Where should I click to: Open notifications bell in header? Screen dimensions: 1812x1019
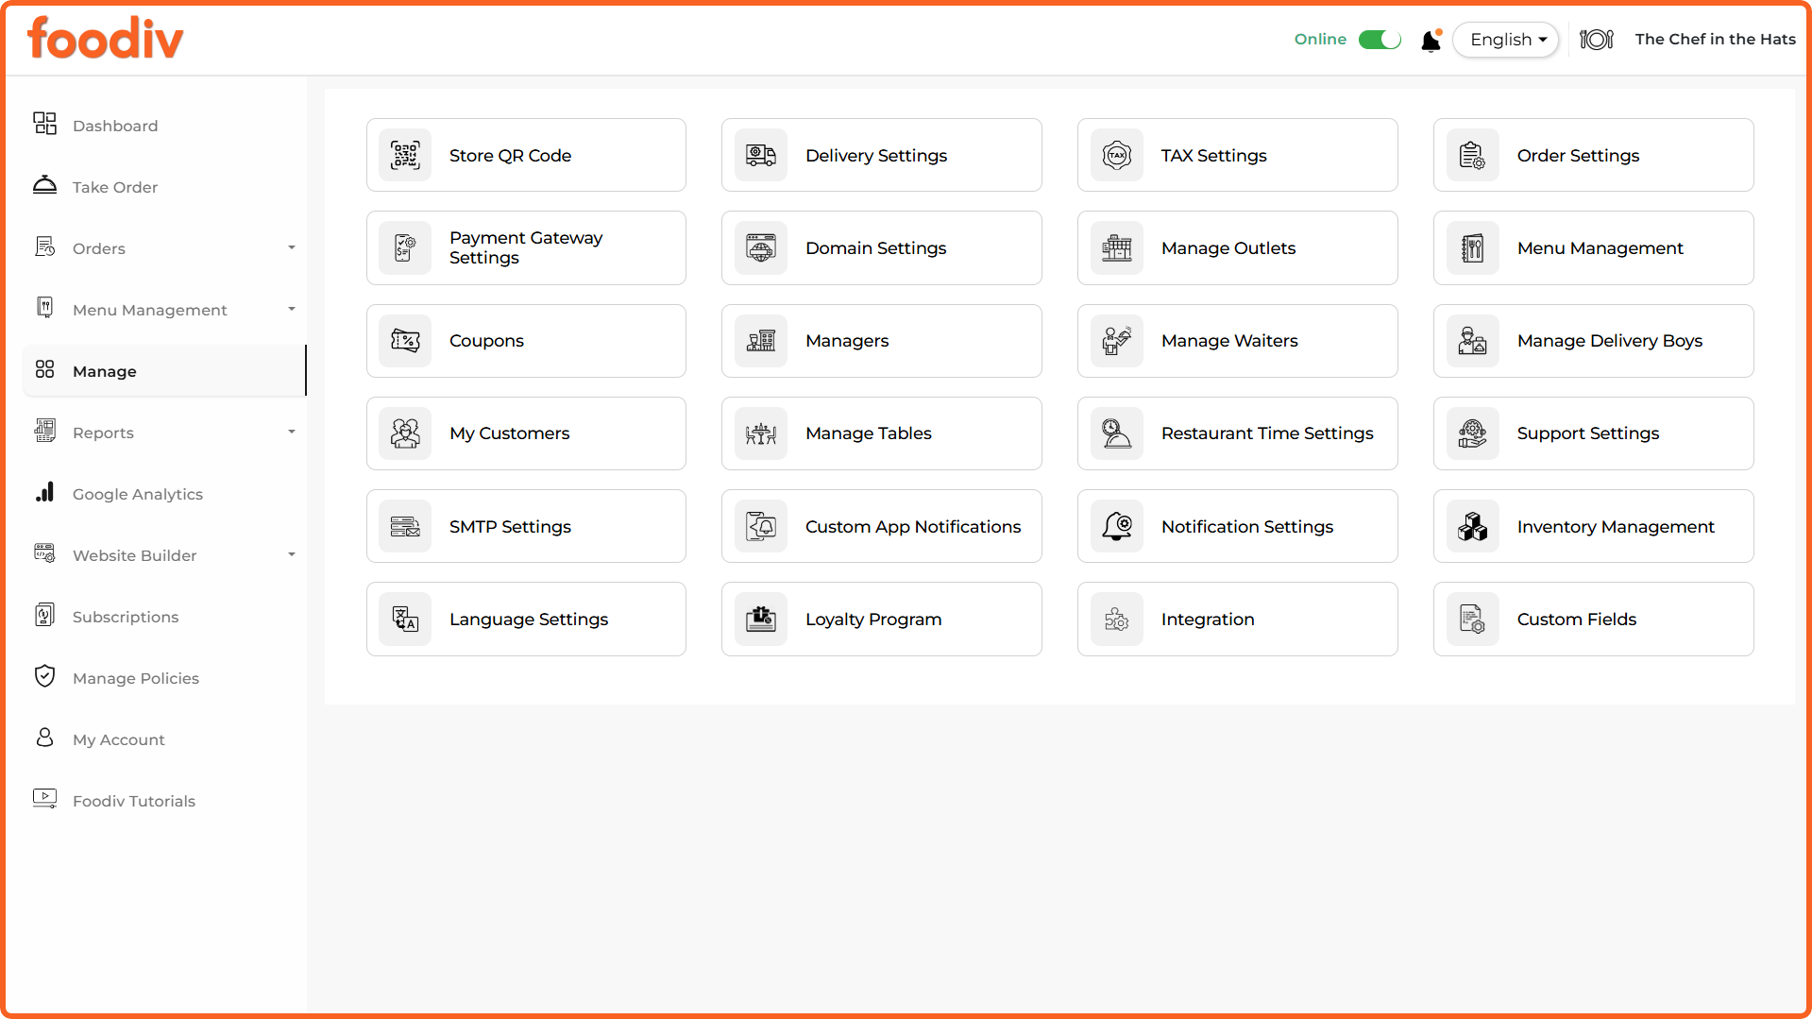(x=1431, y=40)
